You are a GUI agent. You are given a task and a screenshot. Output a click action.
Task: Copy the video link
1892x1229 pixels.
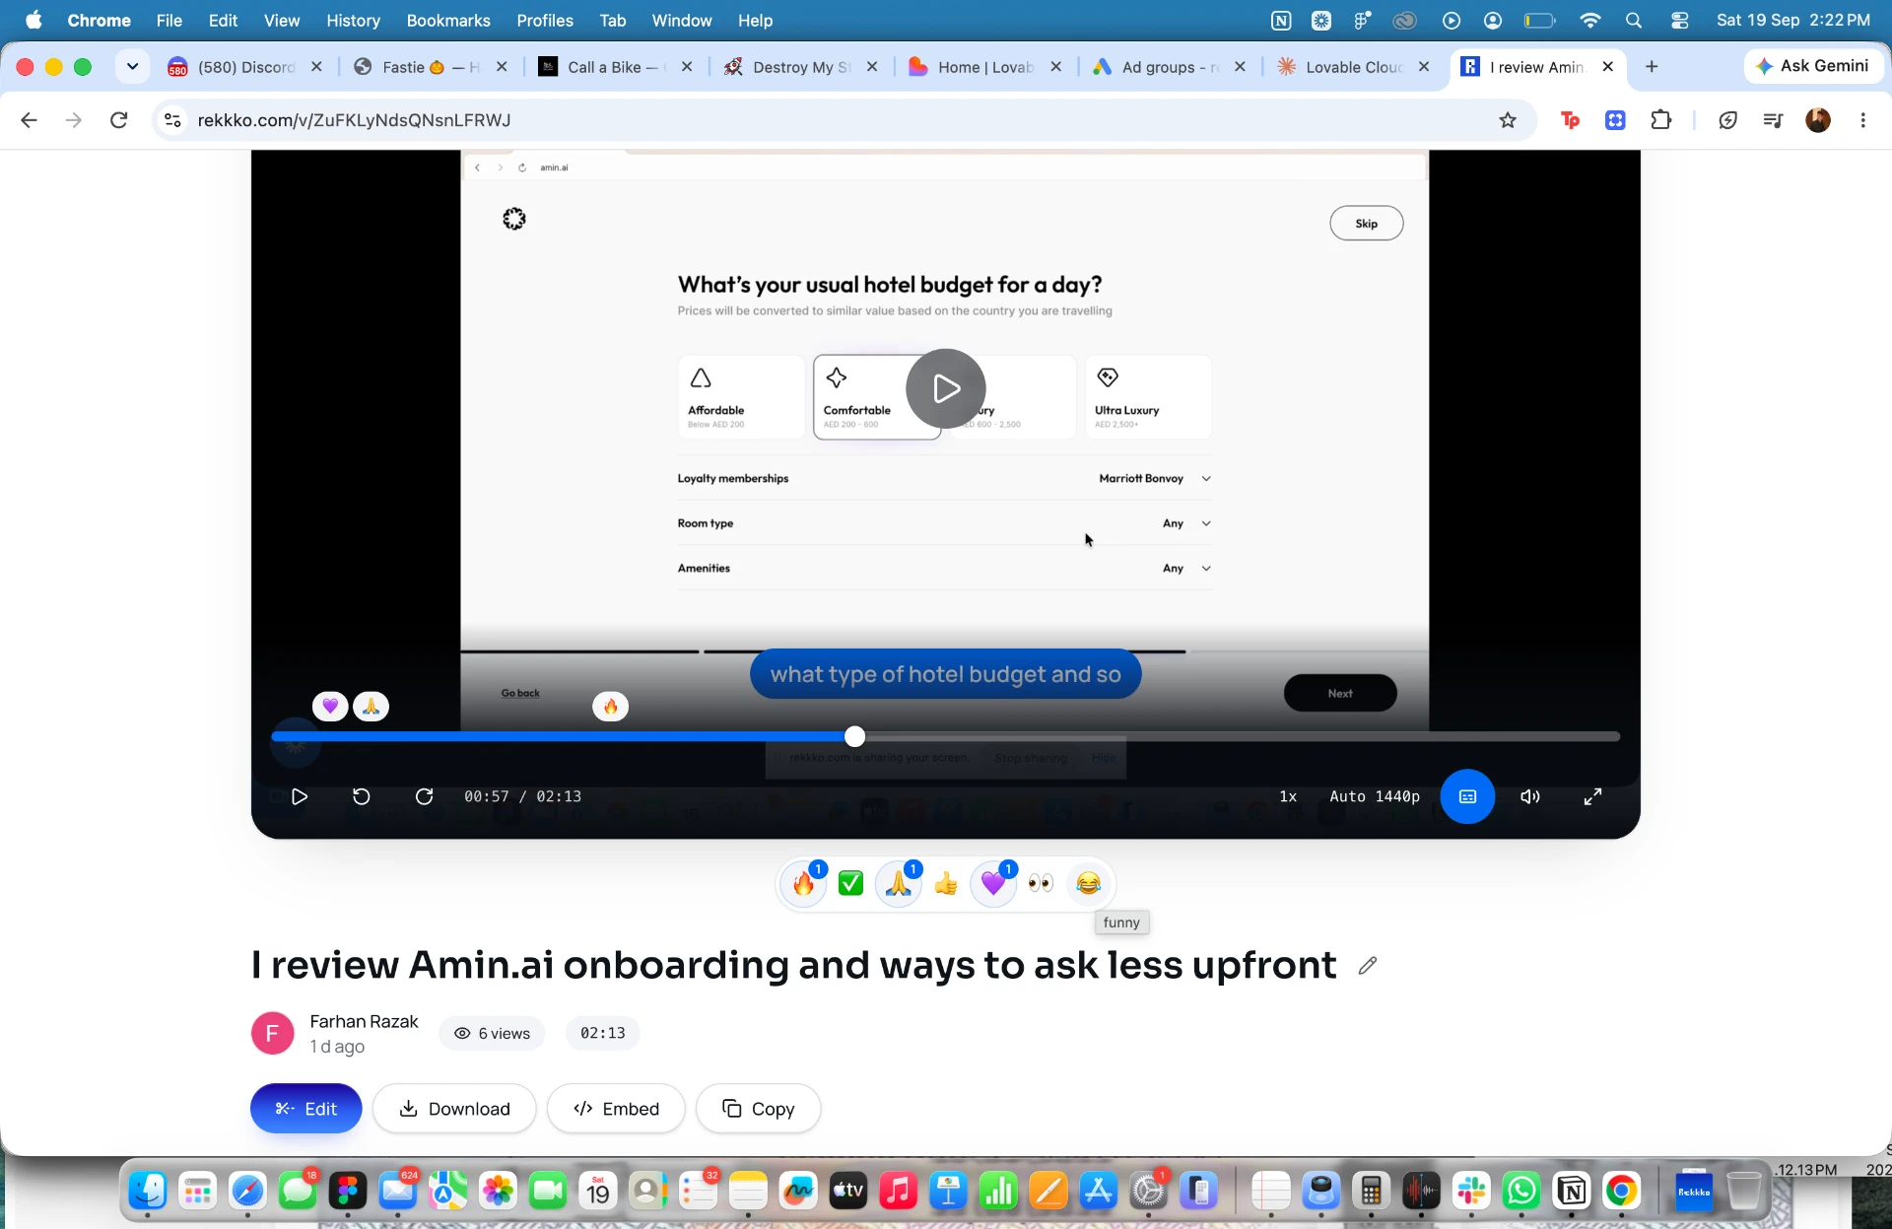coord(758,1109)
